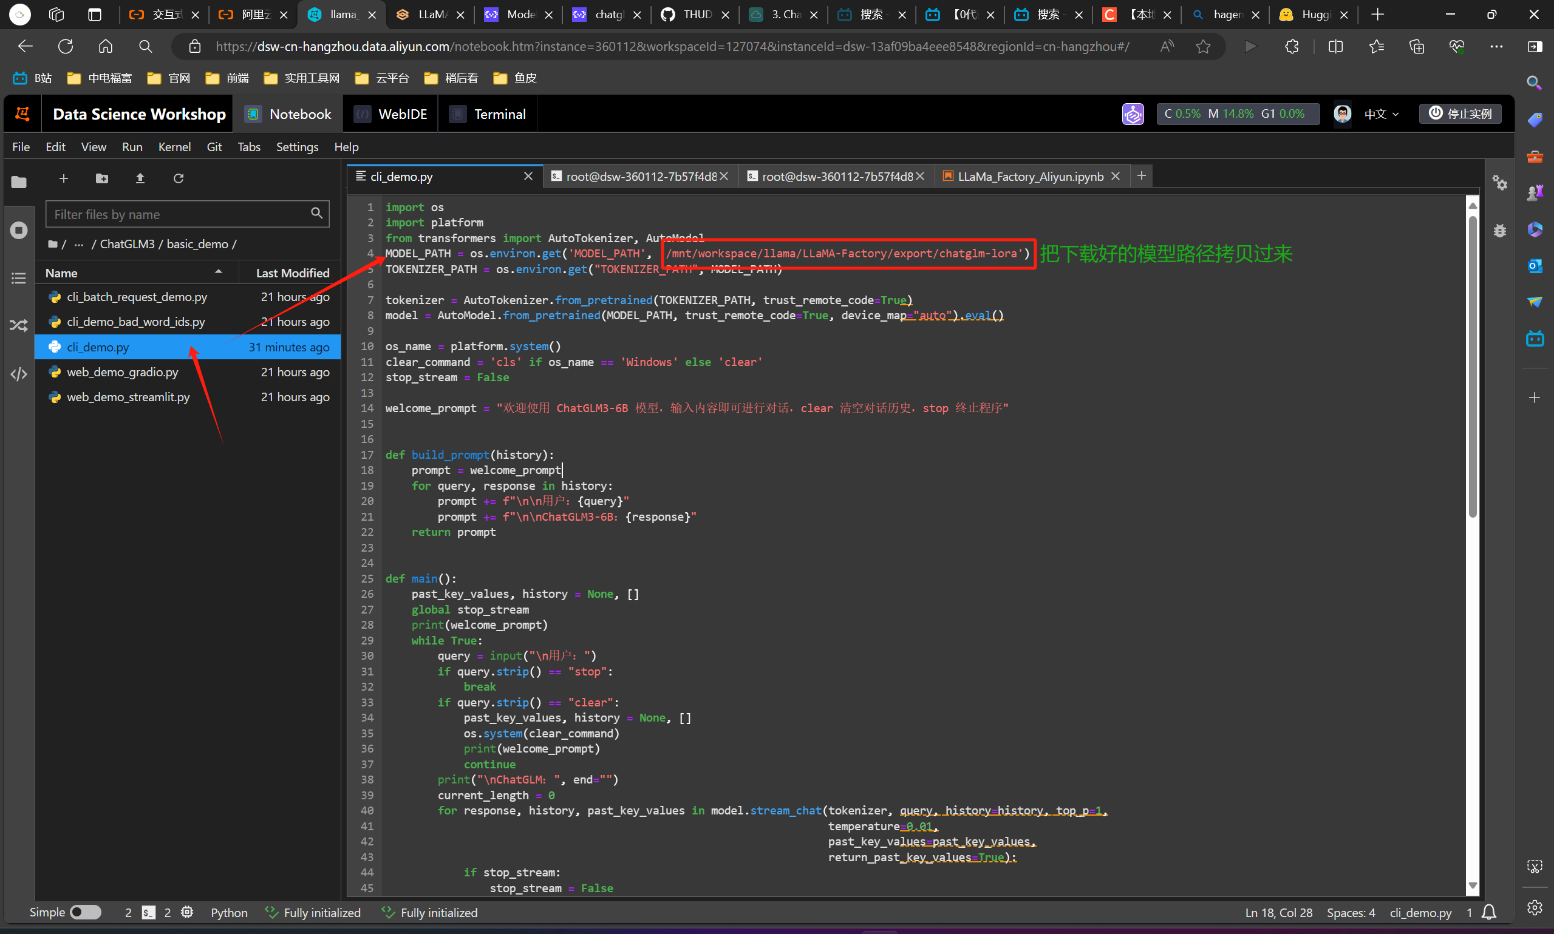
Task: Click the Python language indicator in status bar
Action: (x=229, y=912)
